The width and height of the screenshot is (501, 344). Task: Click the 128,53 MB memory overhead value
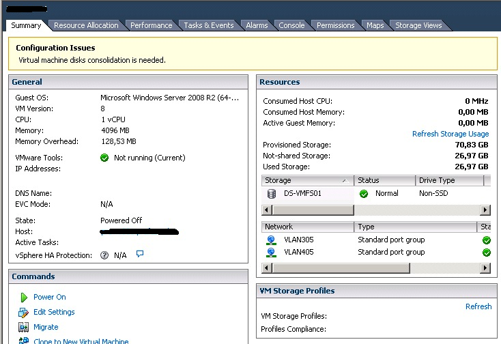(119, 141)
